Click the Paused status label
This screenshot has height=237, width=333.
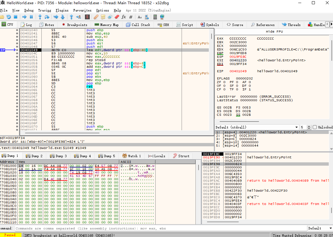click(10, 235)
